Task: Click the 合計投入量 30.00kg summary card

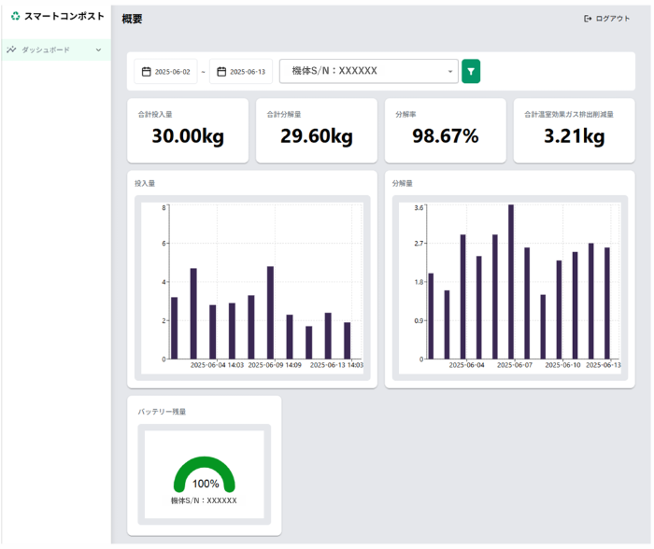Action: pos(188,131)
